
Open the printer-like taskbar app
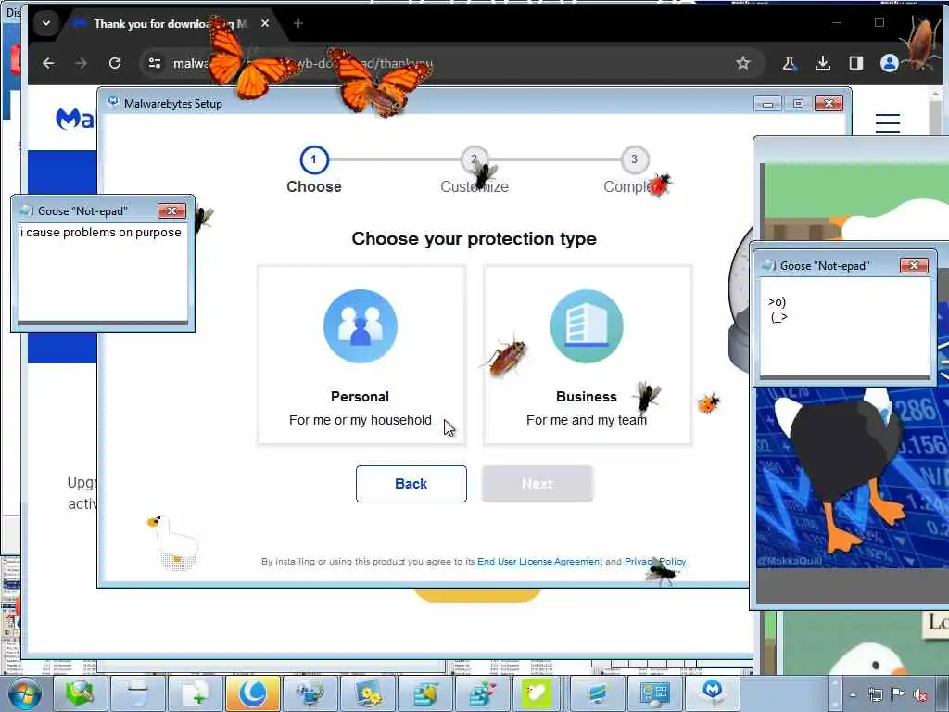137,693
